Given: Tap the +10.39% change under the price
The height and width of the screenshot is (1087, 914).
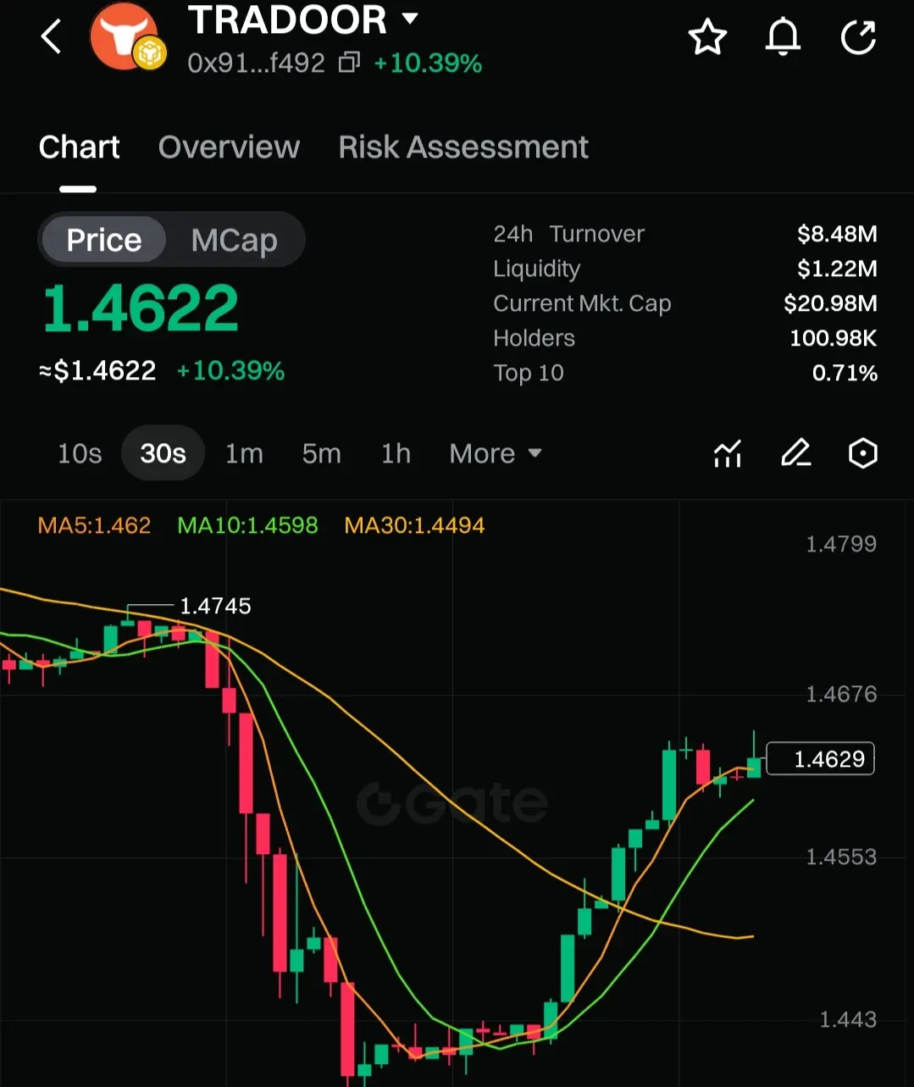Looking at the screenshot, I should (x=230, y=371).
